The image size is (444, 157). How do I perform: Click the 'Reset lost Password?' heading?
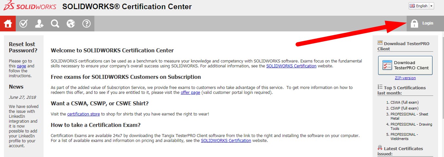[x=23, y=47]
